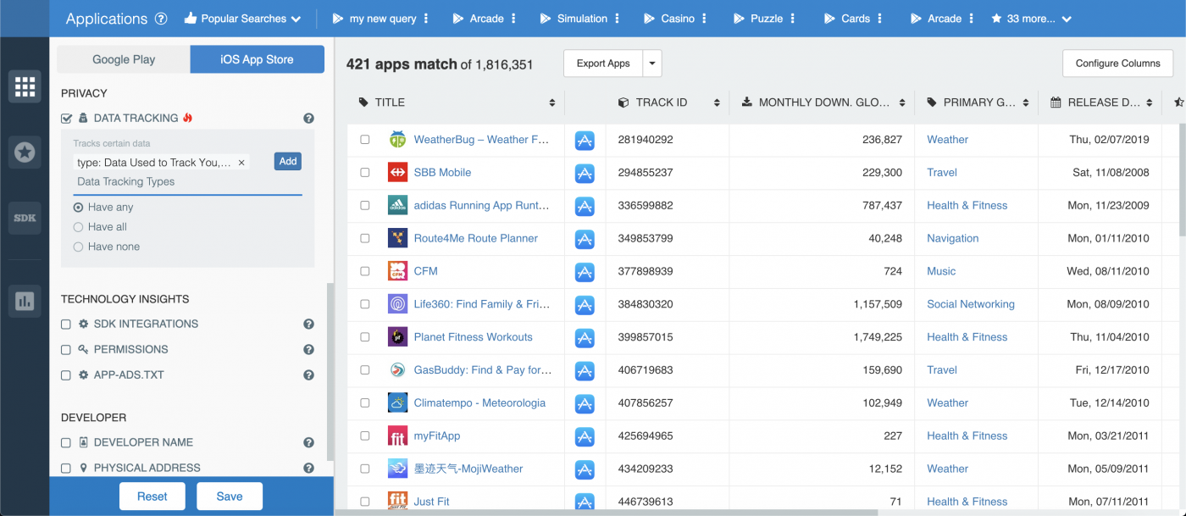Click the Export Apps button
The image size is (1186, 516).
click(x=603, y=64)
